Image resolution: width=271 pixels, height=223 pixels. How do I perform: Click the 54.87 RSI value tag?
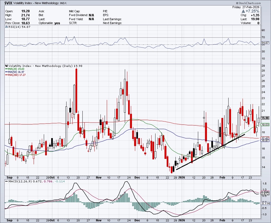tap(265, 43)
